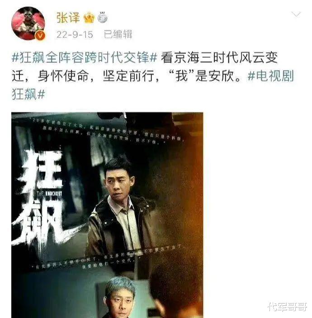
Task: Click the 代军哥哥 watermark
Action: [288, 306]
